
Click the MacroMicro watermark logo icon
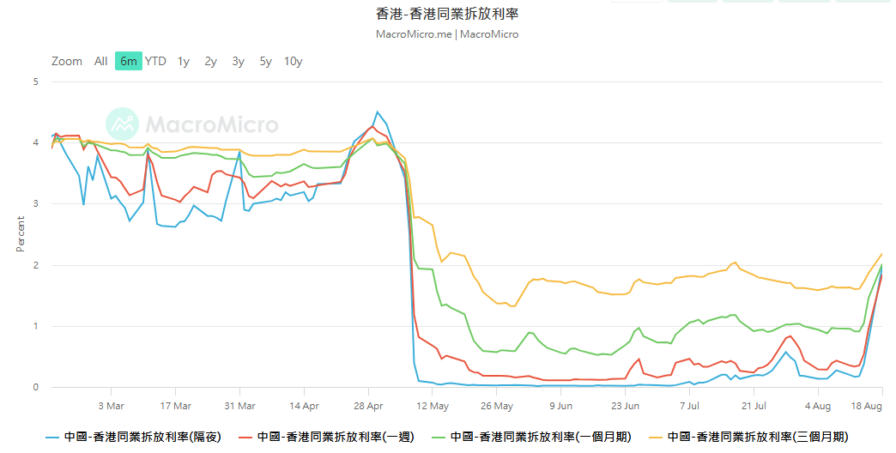122,124
